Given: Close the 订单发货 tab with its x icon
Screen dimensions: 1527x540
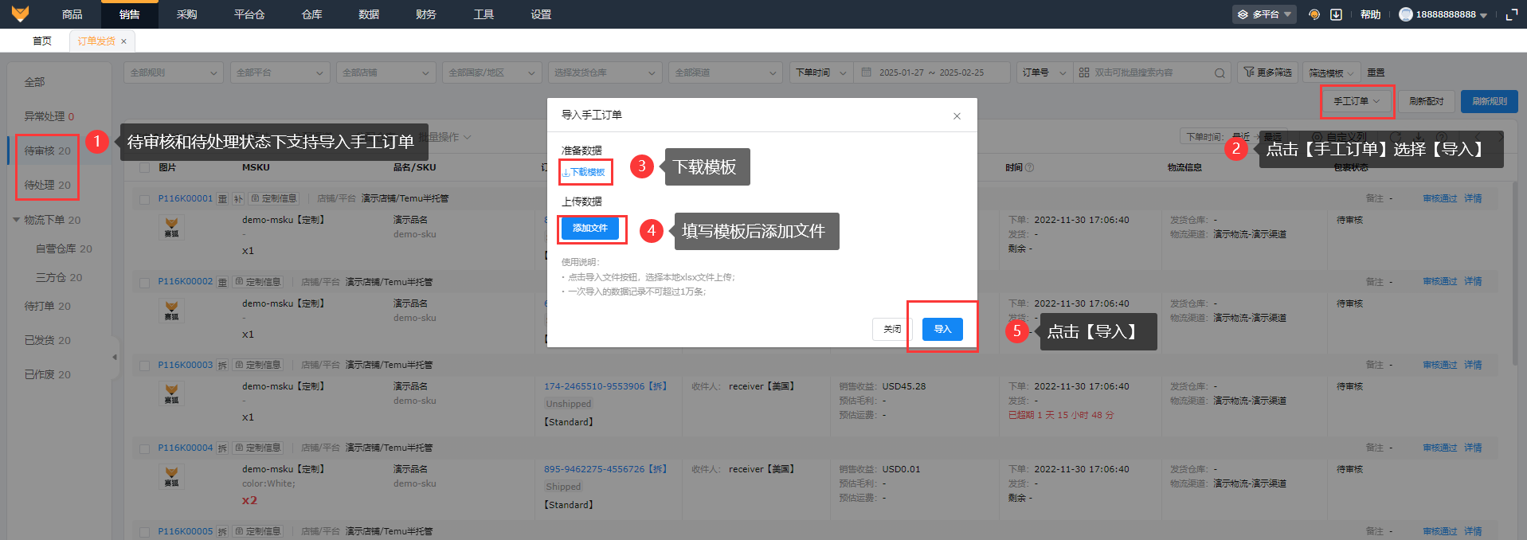Looking at the screenshot, I should point(123,41).
